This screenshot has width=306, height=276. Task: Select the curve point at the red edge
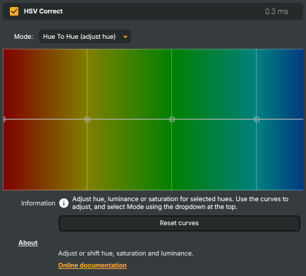pos(4,119)
